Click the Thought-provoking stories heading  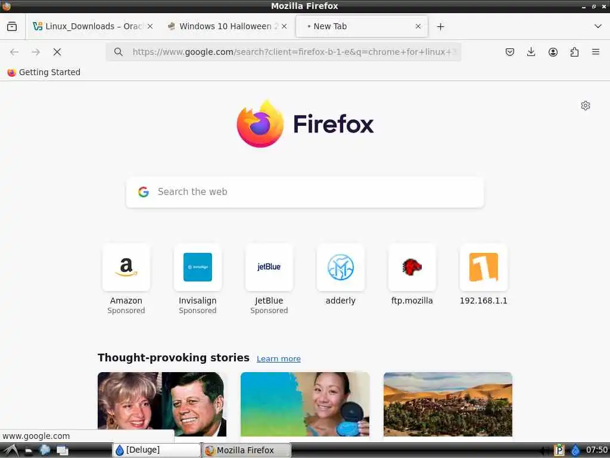(x=173, y=358)
